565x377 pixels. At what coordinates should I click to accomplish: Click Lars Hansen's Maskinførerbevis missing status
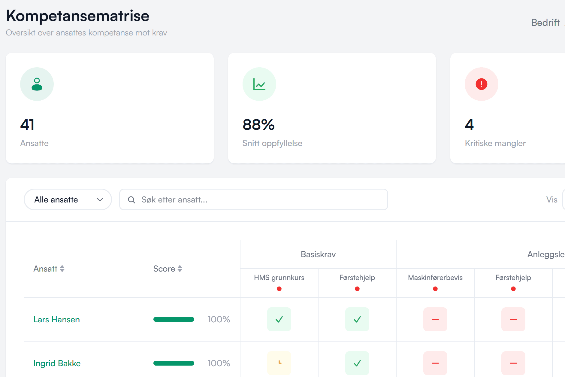pyautogui.click(x=435, y=319)
